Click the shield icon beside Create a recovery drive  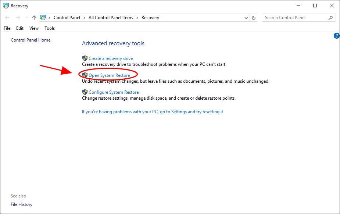click(85, 58)
